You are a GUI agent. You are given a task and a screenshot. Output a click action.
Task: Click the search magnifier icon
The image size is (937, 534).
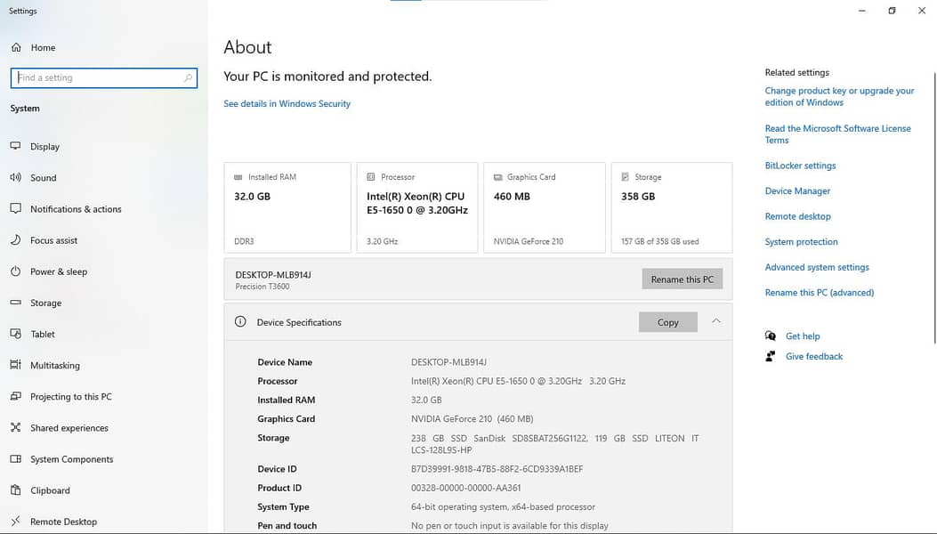coord(188,77)
